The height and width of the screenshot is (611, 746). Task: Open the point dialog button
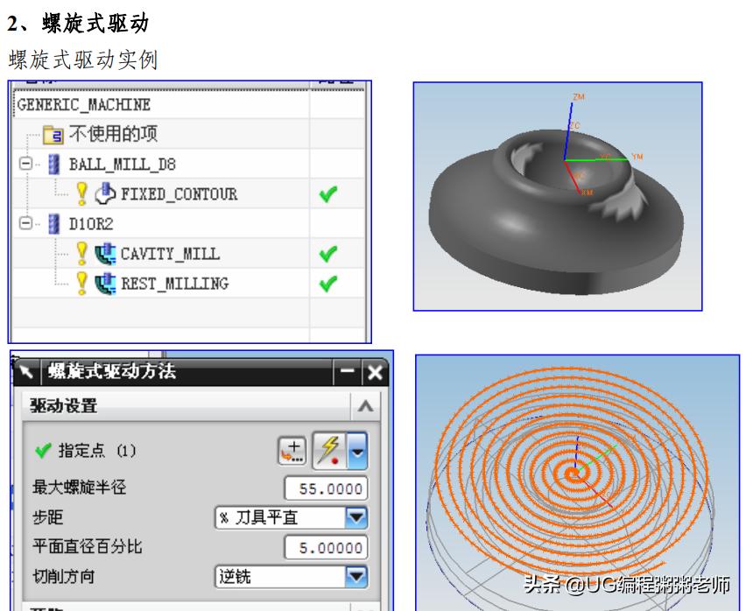pyautogui.click(x=292, y=450)
